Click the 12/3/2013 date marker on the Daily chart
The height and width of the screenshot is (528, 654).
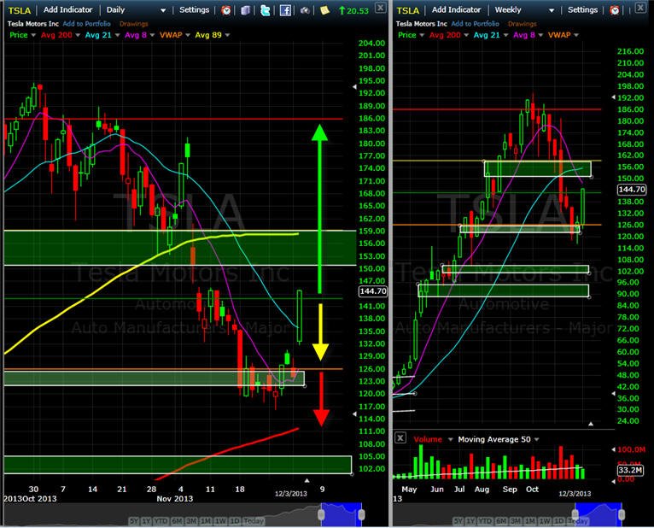(x=290, y=493)
